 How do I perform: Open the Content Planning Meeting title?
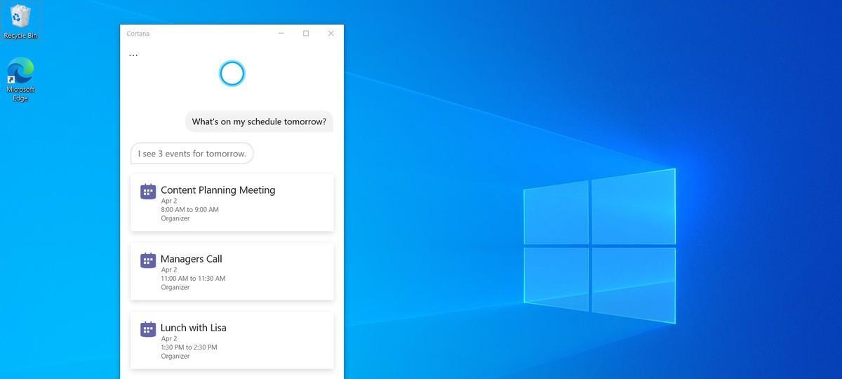[x=218, y=190]
